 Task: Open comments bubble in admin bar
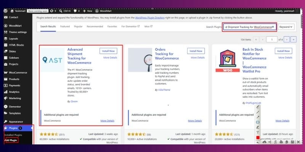[x=77, y=11]
